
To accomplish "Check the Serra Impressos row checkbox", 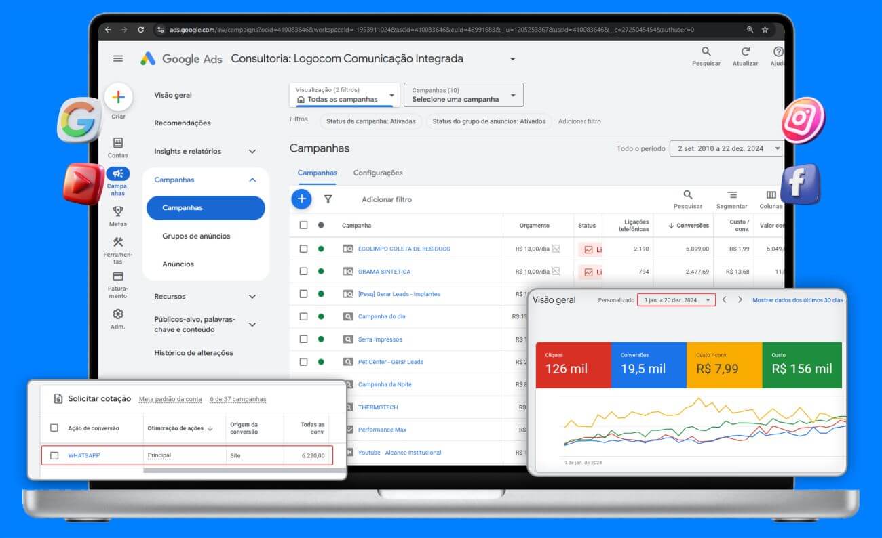I will click(303, 339).
